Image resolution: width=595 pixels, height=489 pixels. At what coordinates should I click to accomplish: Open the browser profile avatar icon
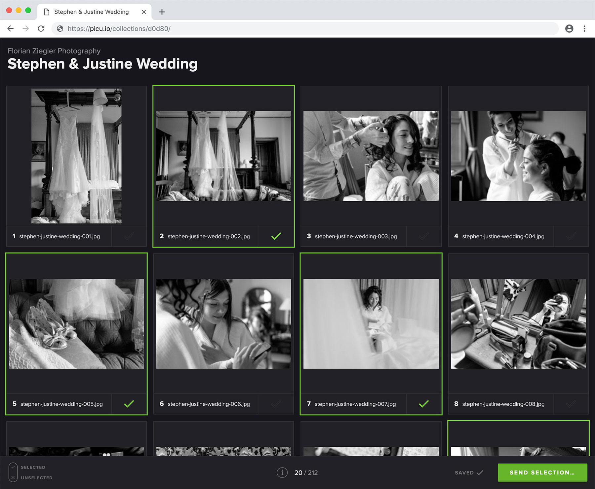[570, 29]
